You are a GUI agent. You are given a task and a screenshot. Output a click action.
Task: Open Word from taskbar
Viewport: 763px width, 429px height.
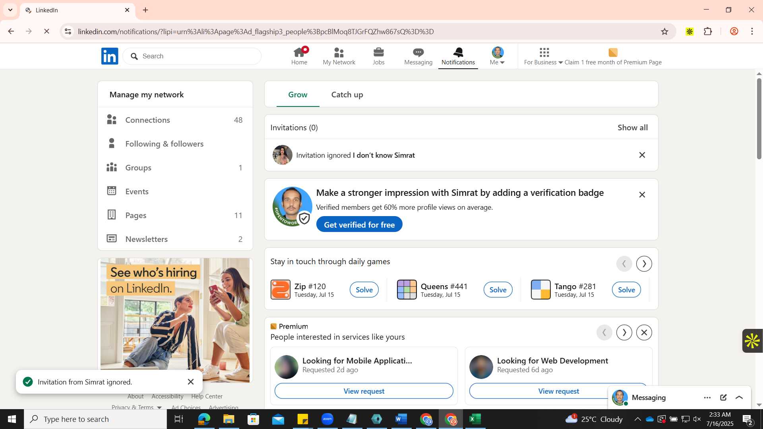(401, 419)
